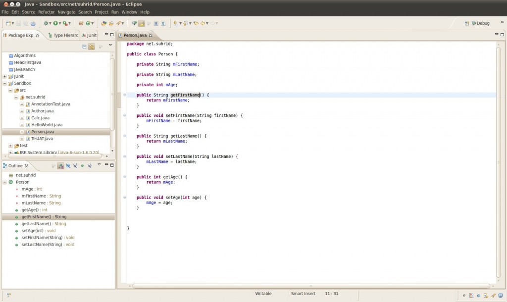Click the Next Annotation toolbar icon

coord(176,23)
